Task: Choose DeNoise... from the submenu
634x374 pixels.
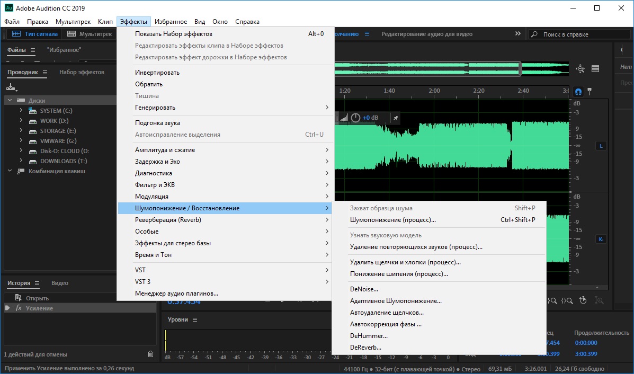Action: 364,289
